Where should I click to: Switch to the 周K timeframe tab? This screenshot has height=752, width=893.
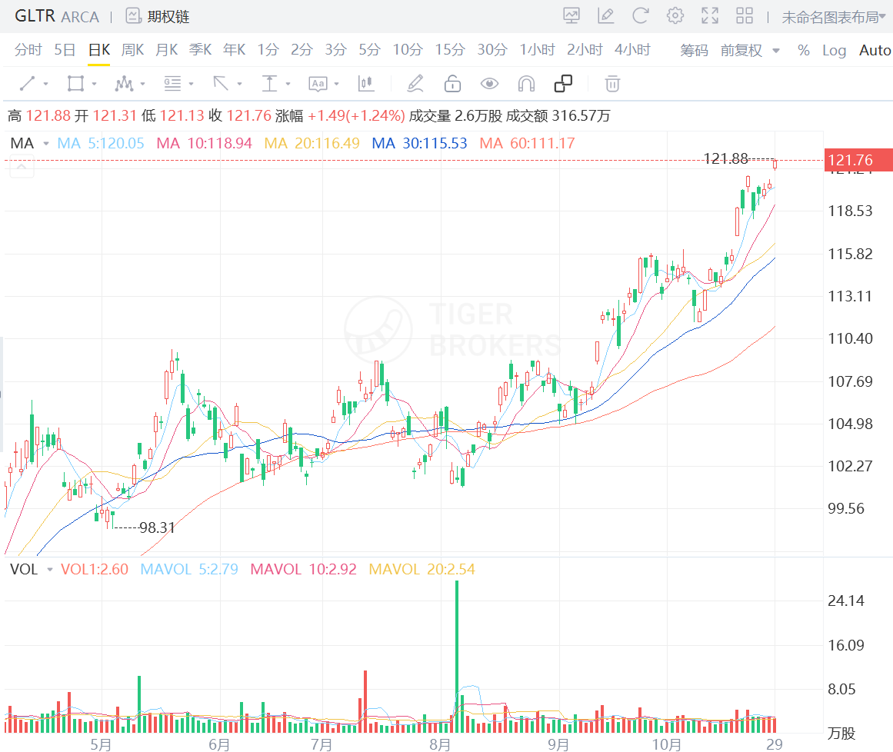tap(133, 50)
